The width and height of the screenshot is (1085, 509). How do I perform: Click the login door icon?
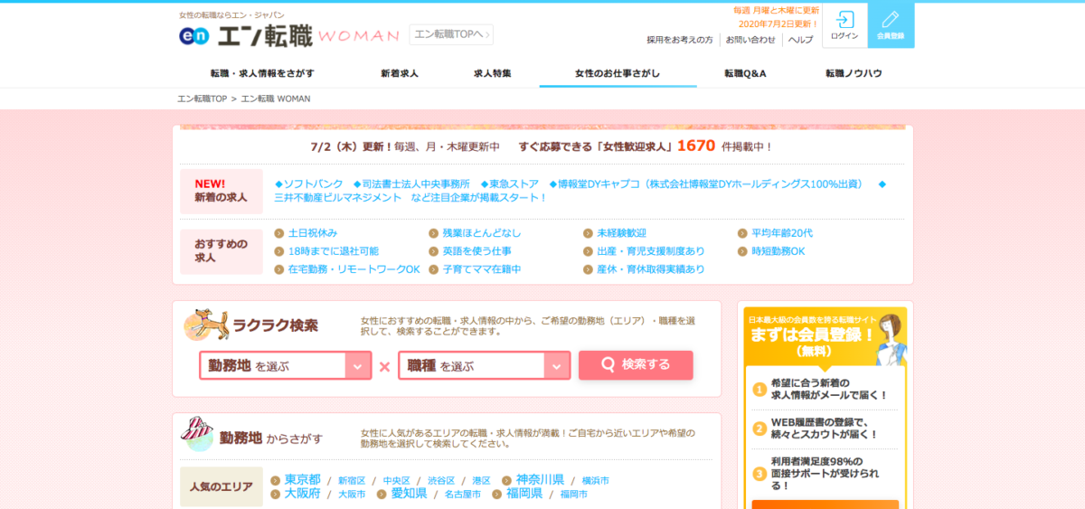pyautogui.click(x=844, y=20)
